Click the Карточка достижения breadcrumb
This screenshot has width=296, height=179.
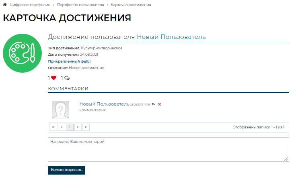click(x=131, y=5)
